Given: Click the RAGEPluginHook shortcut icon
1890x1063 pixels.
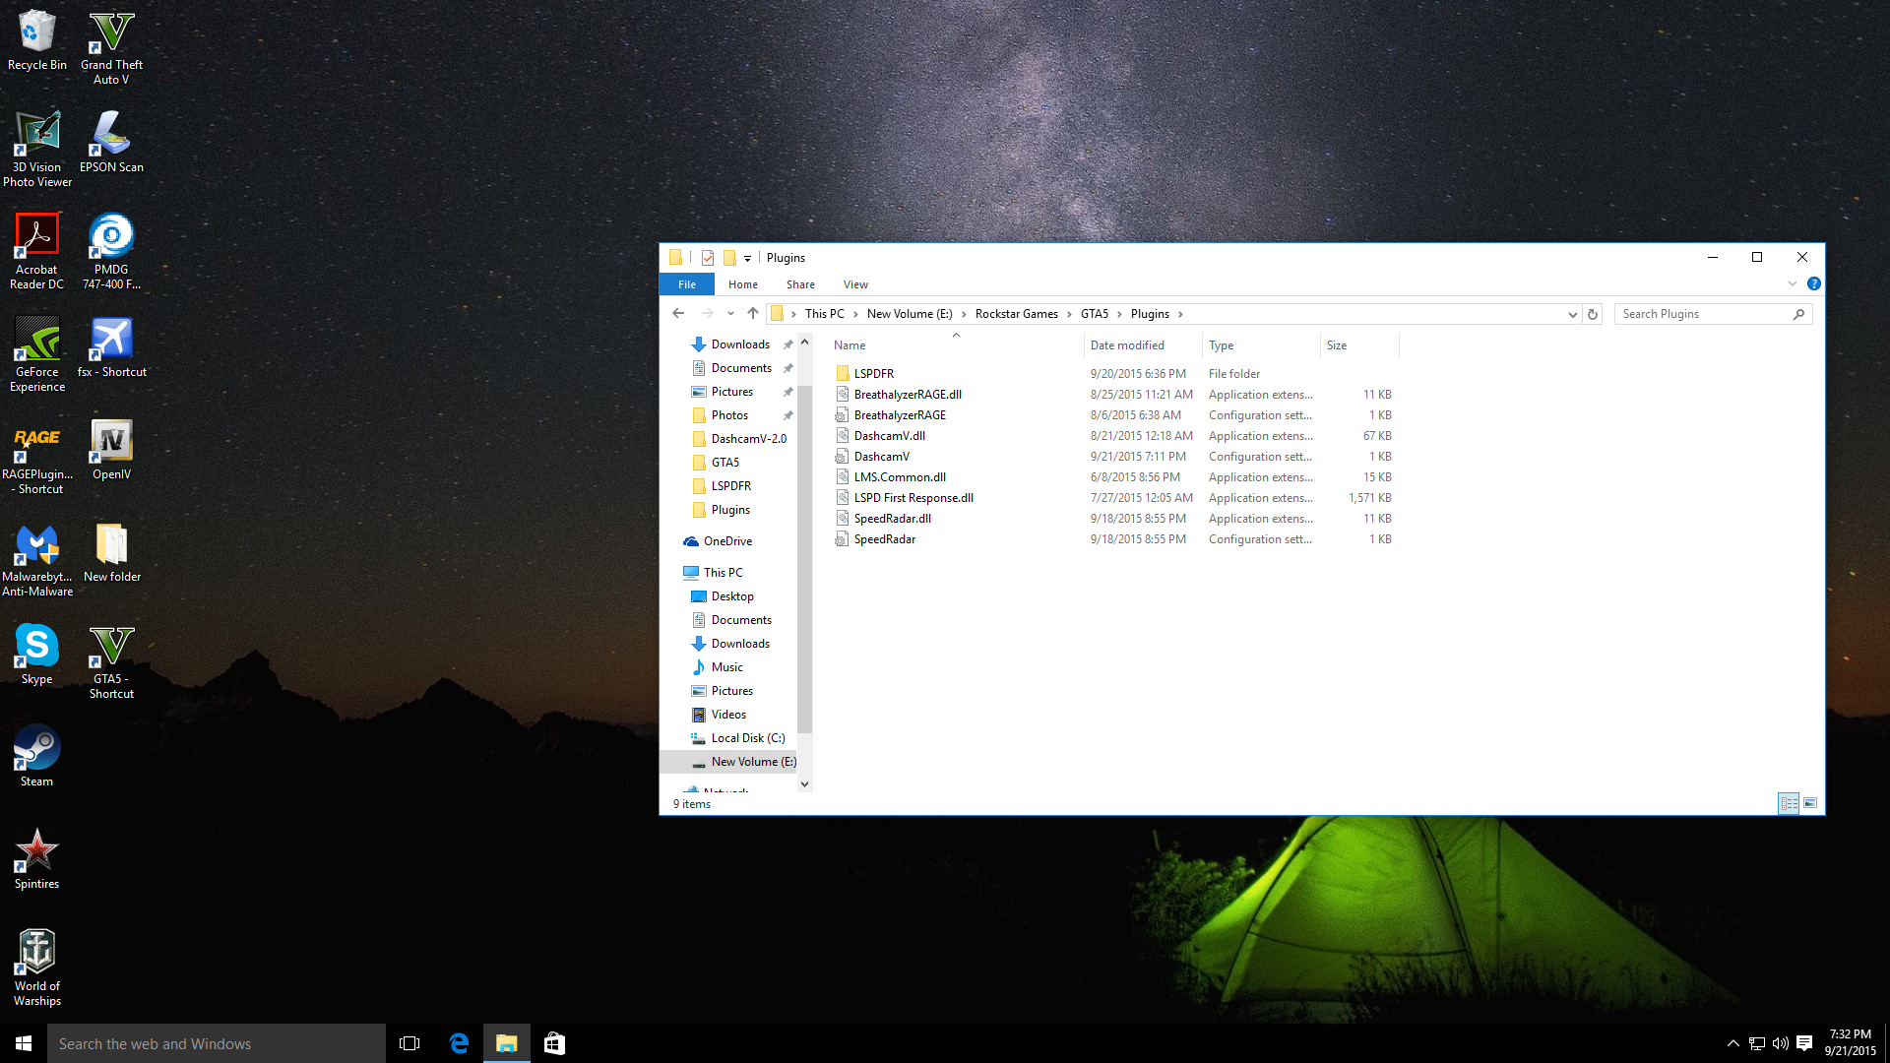Looking at the screenshot, I should pos(37,442).
